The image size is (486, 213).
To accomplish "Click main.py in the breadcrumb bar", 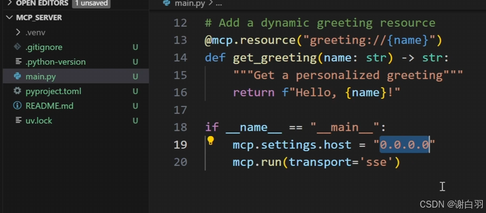I will tap(189, 3).
